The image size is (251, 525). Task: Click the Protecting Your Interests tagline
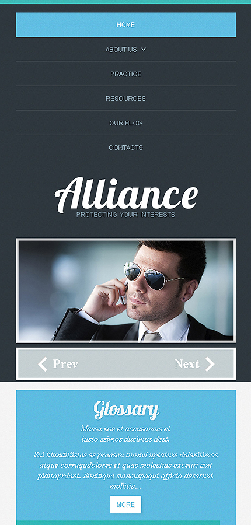pos(125,215)
